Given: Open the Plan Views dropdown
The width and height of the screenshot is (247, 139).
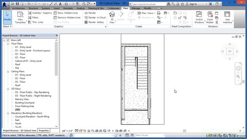Looking at the screenshot, I should (147, 13).
